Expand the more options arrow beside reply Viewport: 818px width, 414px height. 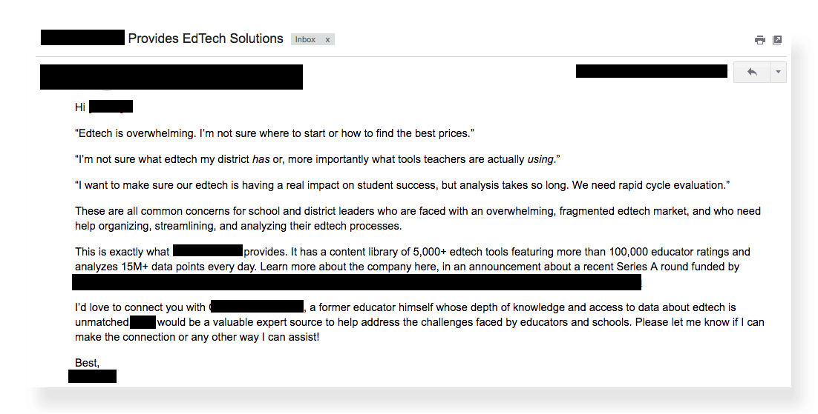779,72
